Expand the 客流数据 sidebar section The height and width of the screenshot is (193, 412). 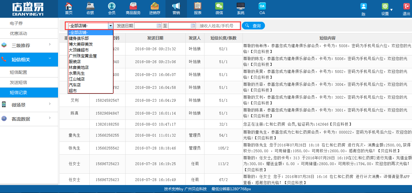click(50, 119)
